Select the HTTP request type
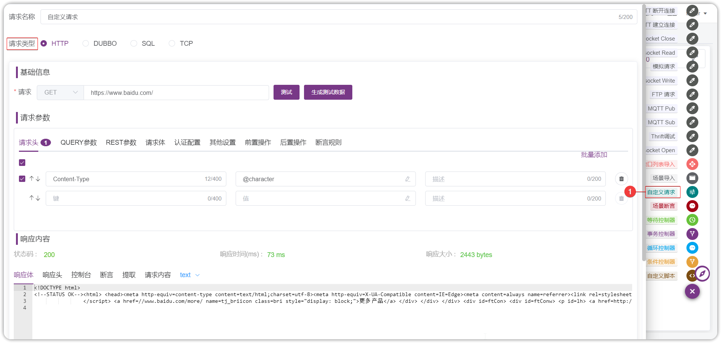721x343 pixels. [x=55, y=44]
